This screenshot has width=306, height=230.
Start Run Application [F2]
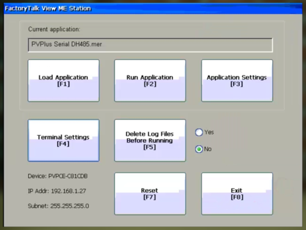click(x=150, y=81)
